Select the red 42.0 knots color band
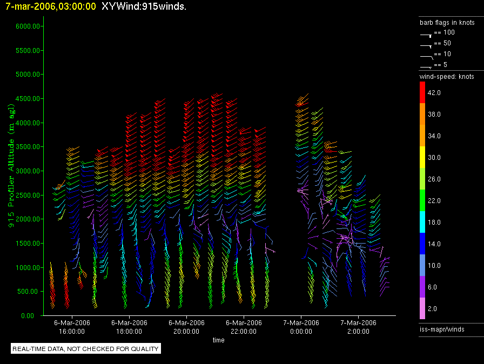 click(423, 93)
